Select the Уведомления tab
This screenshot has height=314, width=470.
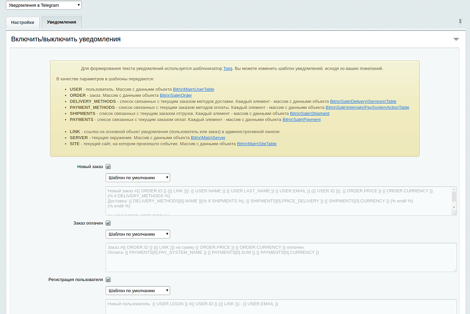61,22
